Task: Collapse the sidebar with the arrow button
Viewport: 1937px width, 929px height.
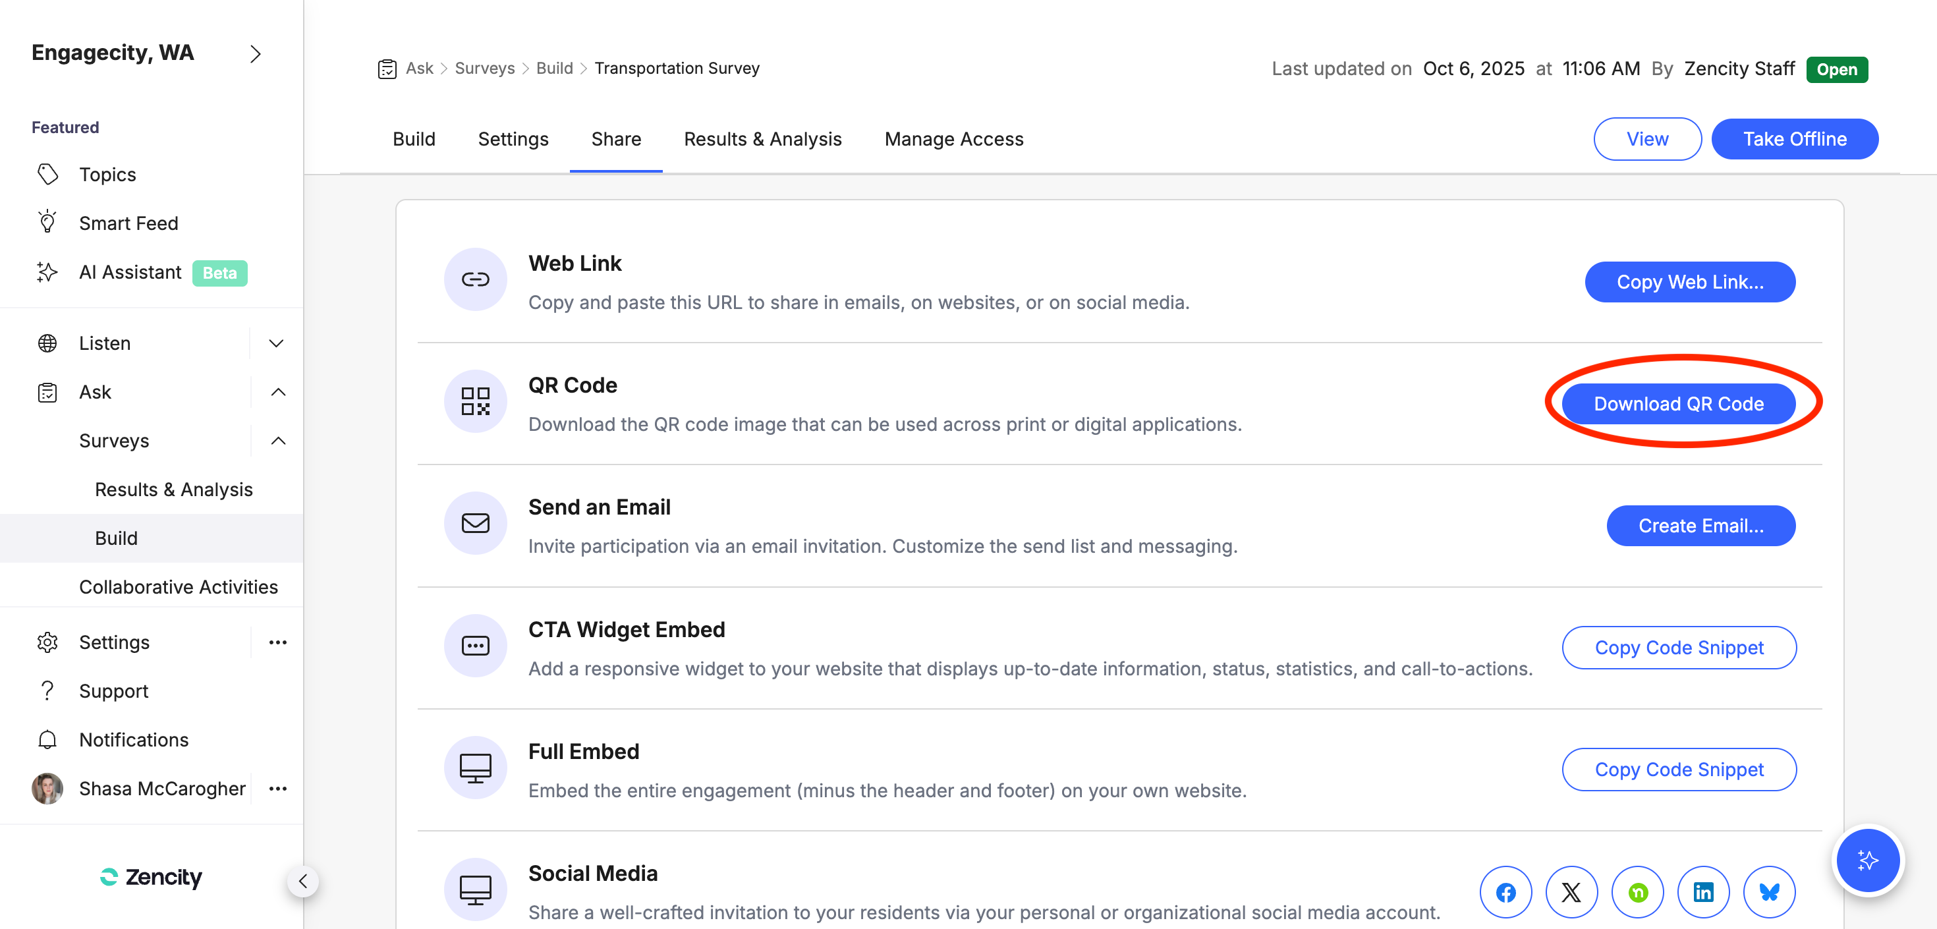Action: [303, 881]
